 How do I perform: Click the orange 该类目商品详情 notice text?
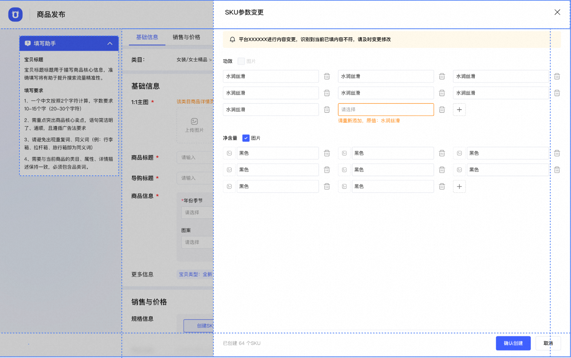[x=195, y=102]
